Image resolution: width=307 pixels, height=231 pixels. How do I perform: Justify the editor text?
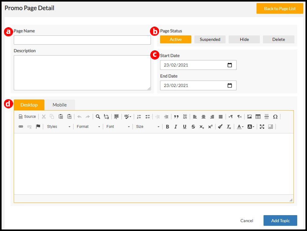click(x=221, y=117)
